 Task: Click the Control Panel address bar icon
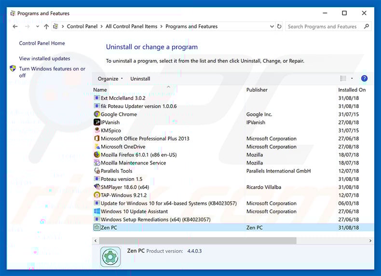55,26
